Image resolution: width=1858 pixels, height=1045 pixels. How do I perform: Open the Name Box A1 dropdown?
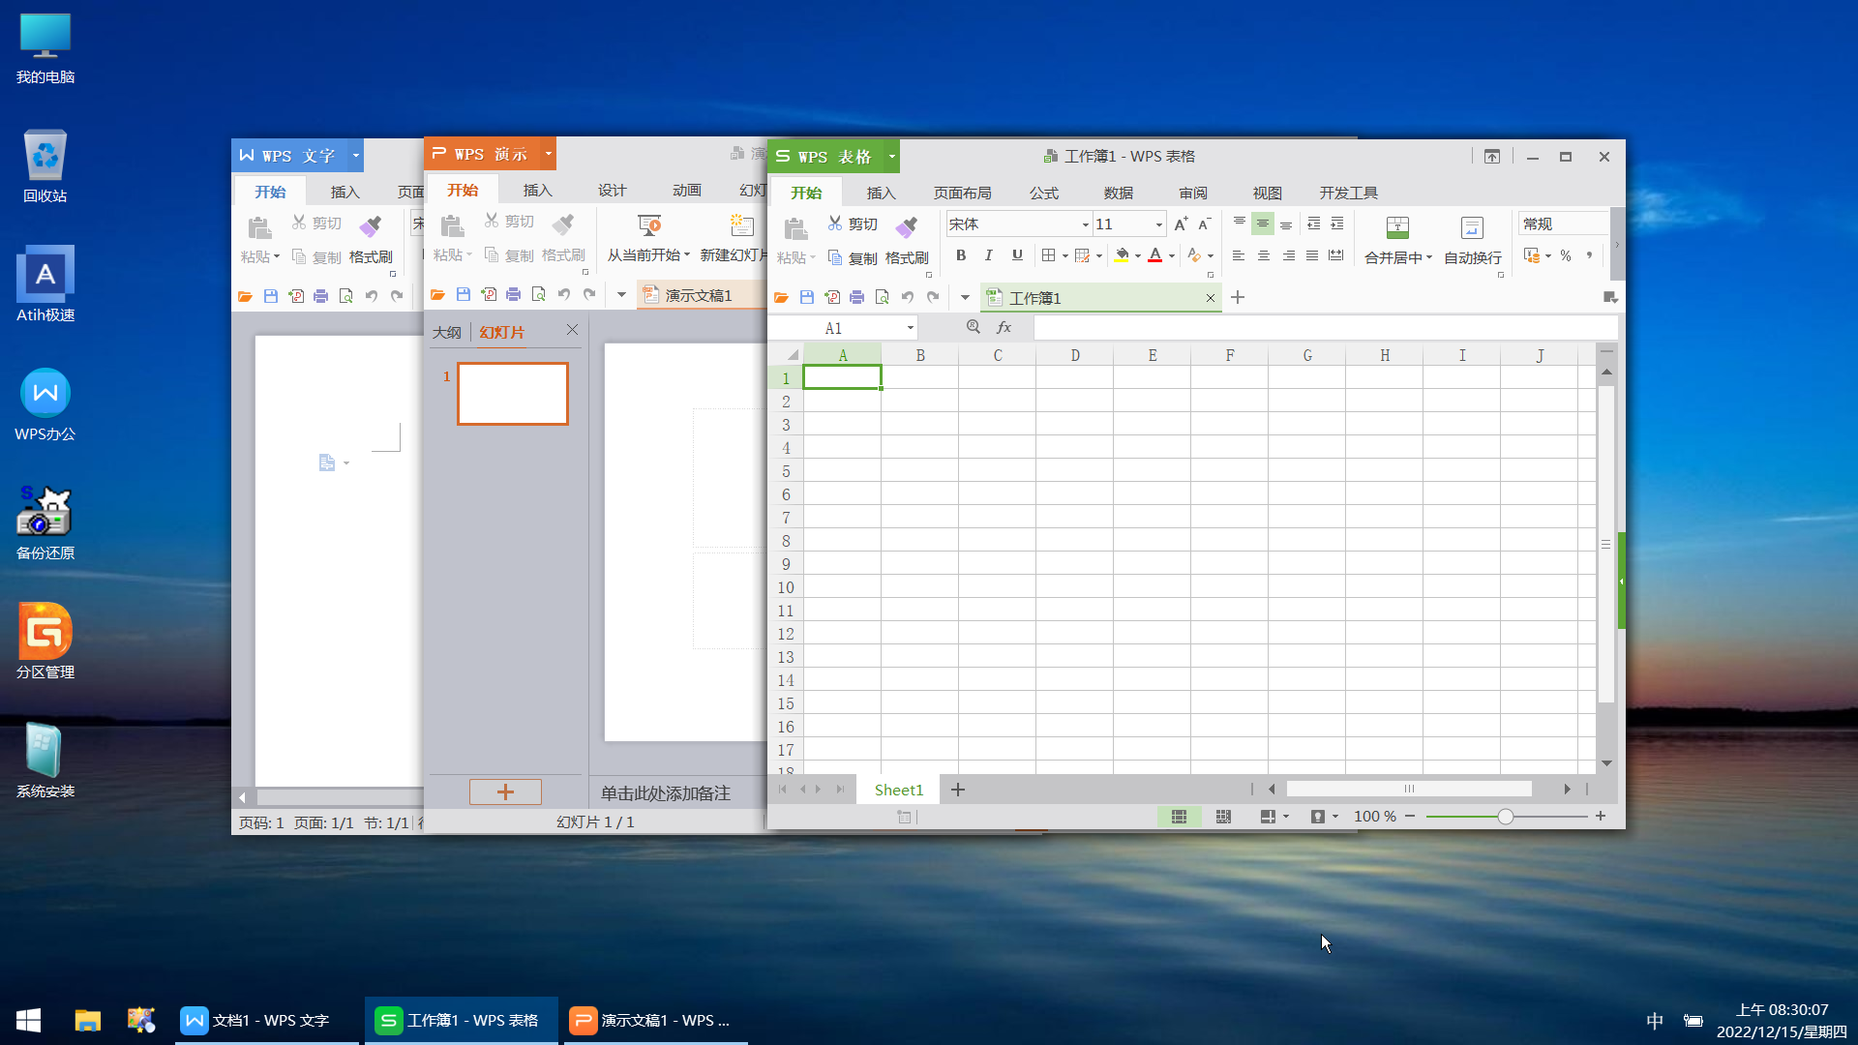(911, 328)
